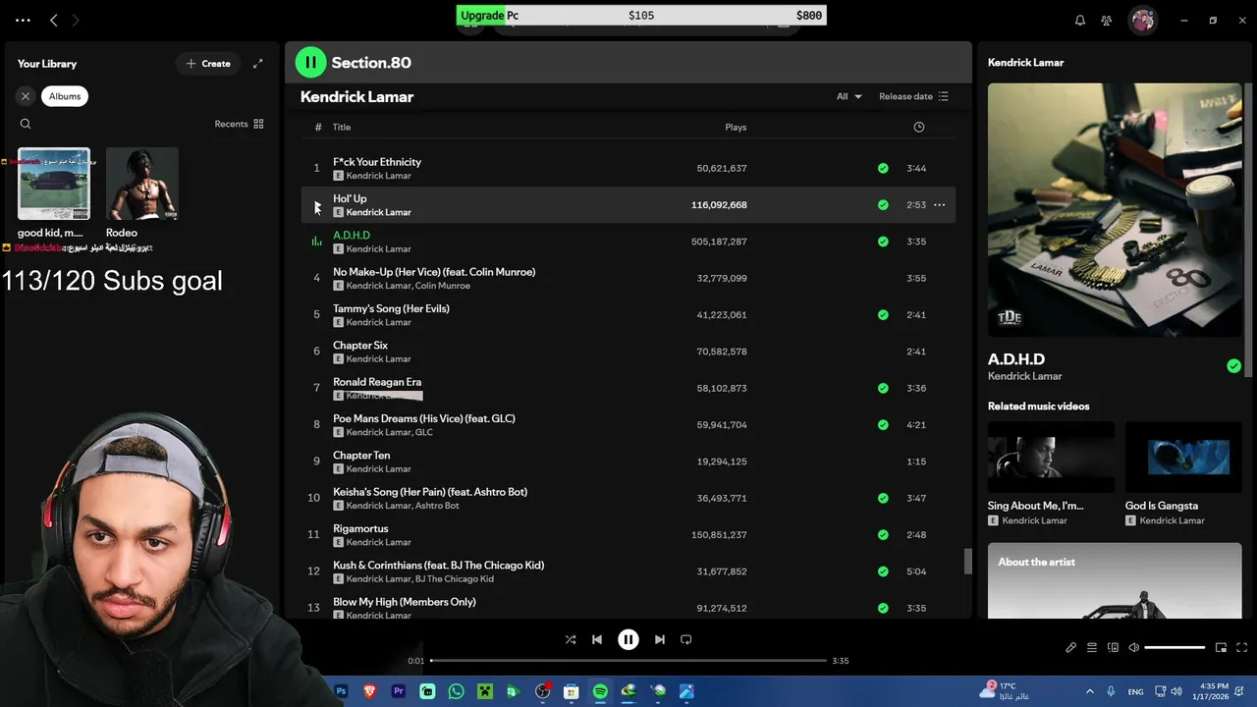Pause Section.80 with the green button
1257x707 pixels.
pos(310,63)
